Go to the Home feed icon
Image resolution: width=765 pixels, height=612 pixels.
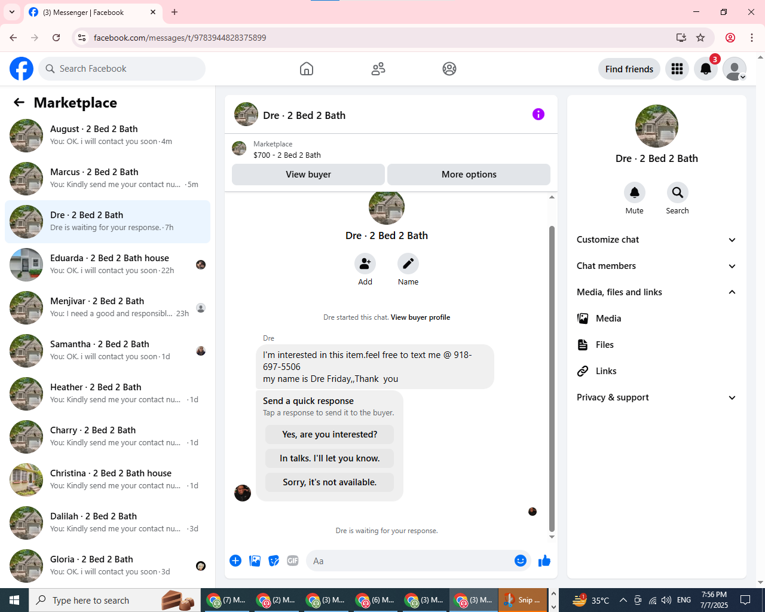307,69
